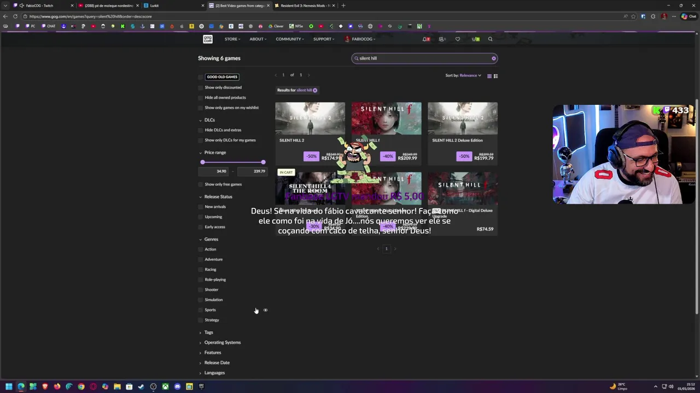Switch to the Lurkit browser tab
700x393 pixels.
point(173,5)
